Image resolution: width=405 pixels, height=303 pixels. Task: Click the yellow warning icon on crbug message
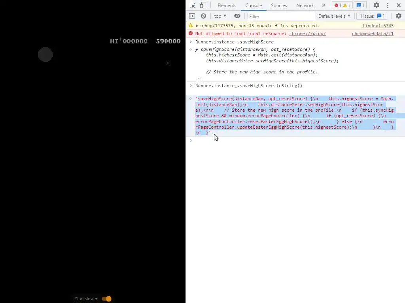pyautogui.click(x=191, y=26)
